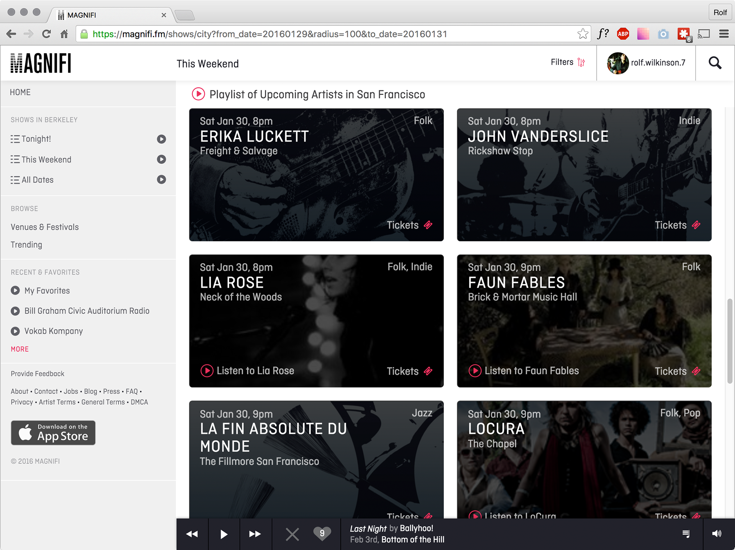Play the All Dates playlist

point(162,180)
